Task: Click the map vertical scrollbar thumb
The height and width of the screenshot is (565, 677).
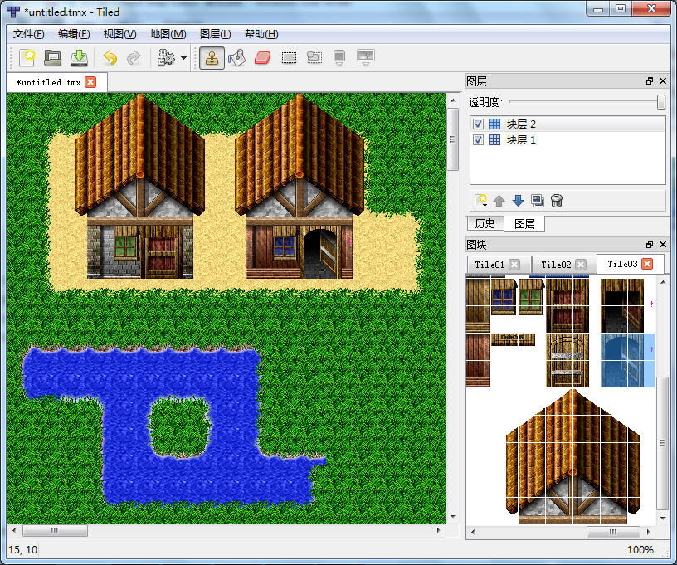Action: coord(452,139)
